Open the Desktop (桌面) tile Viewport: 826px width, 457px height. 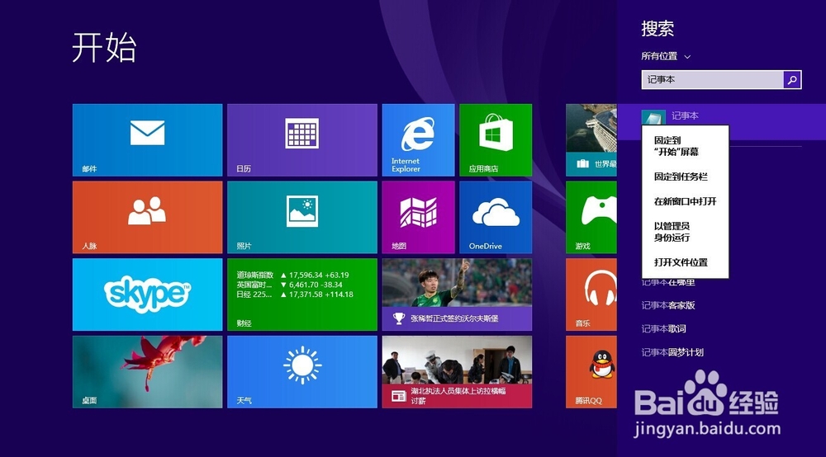point(148,372)
